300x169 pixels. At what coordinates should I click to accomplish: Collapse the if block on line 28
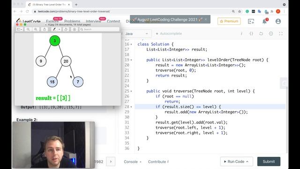click(x=131, y=107)
